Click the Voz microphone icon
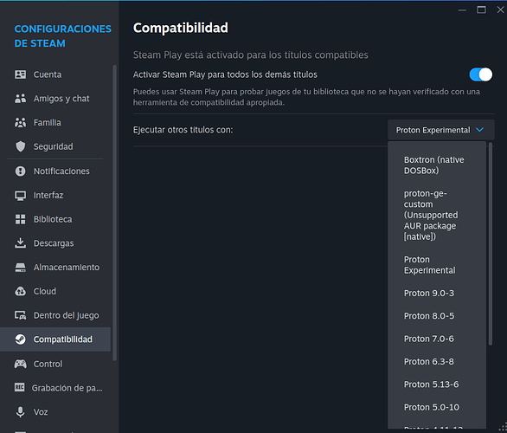This screenshot has width=507, height=433. [21, 411]
